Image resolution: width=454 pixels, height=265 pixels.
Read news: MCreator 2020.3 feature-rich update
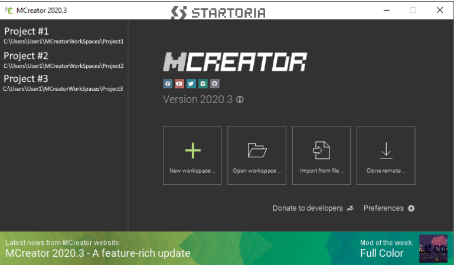point(98,253)
